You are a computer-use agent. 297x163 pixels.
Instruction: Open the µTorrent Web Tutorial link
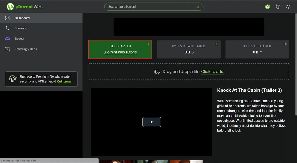[x=120, y=52]
